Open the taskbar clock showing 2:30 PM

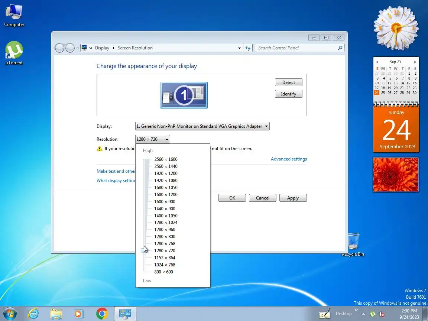coord(409,314)
